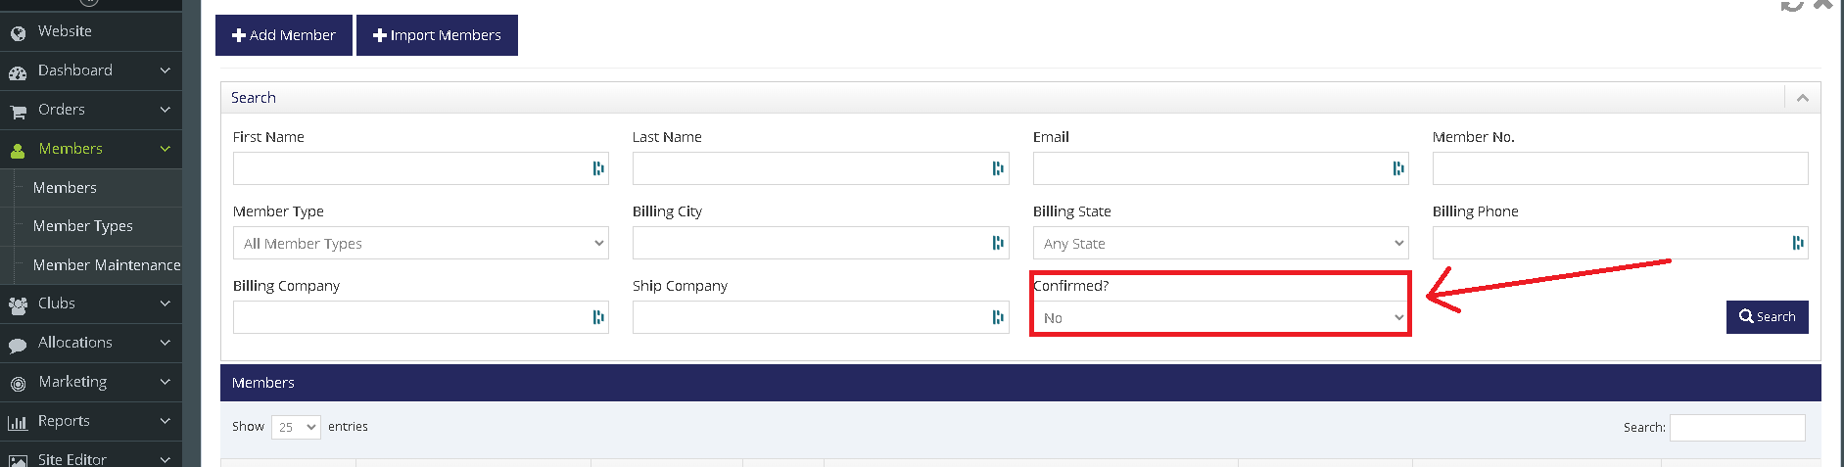Click the Website globe icon in sidebar
Image resolution: width=1844 pixels, height=467 pixels.
(x=18, y=33)
